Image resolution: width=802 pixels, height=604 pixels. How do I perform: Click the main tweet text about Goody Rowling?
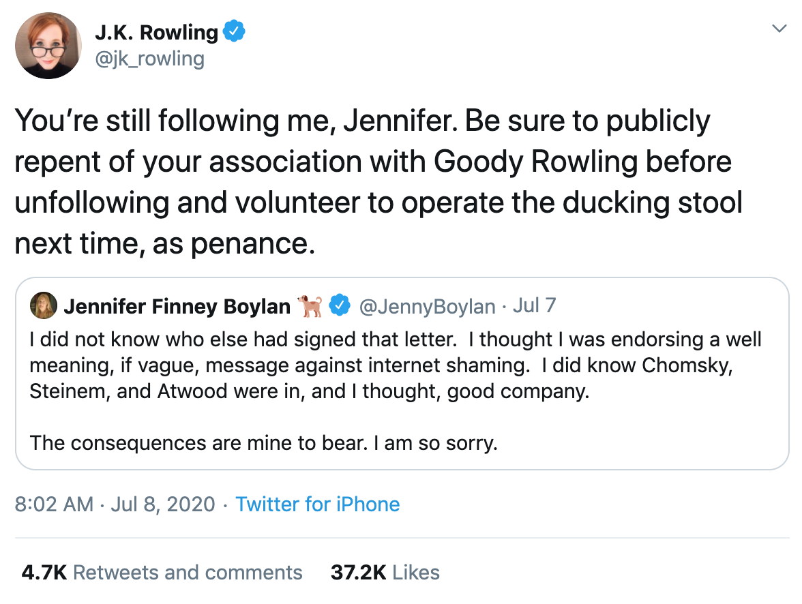[378, 182]
